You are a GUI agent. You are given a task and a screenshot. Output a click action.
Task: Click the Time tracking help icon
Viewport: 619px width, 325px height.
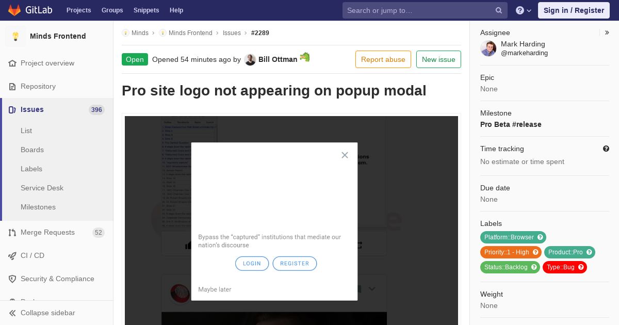[606, 149]
